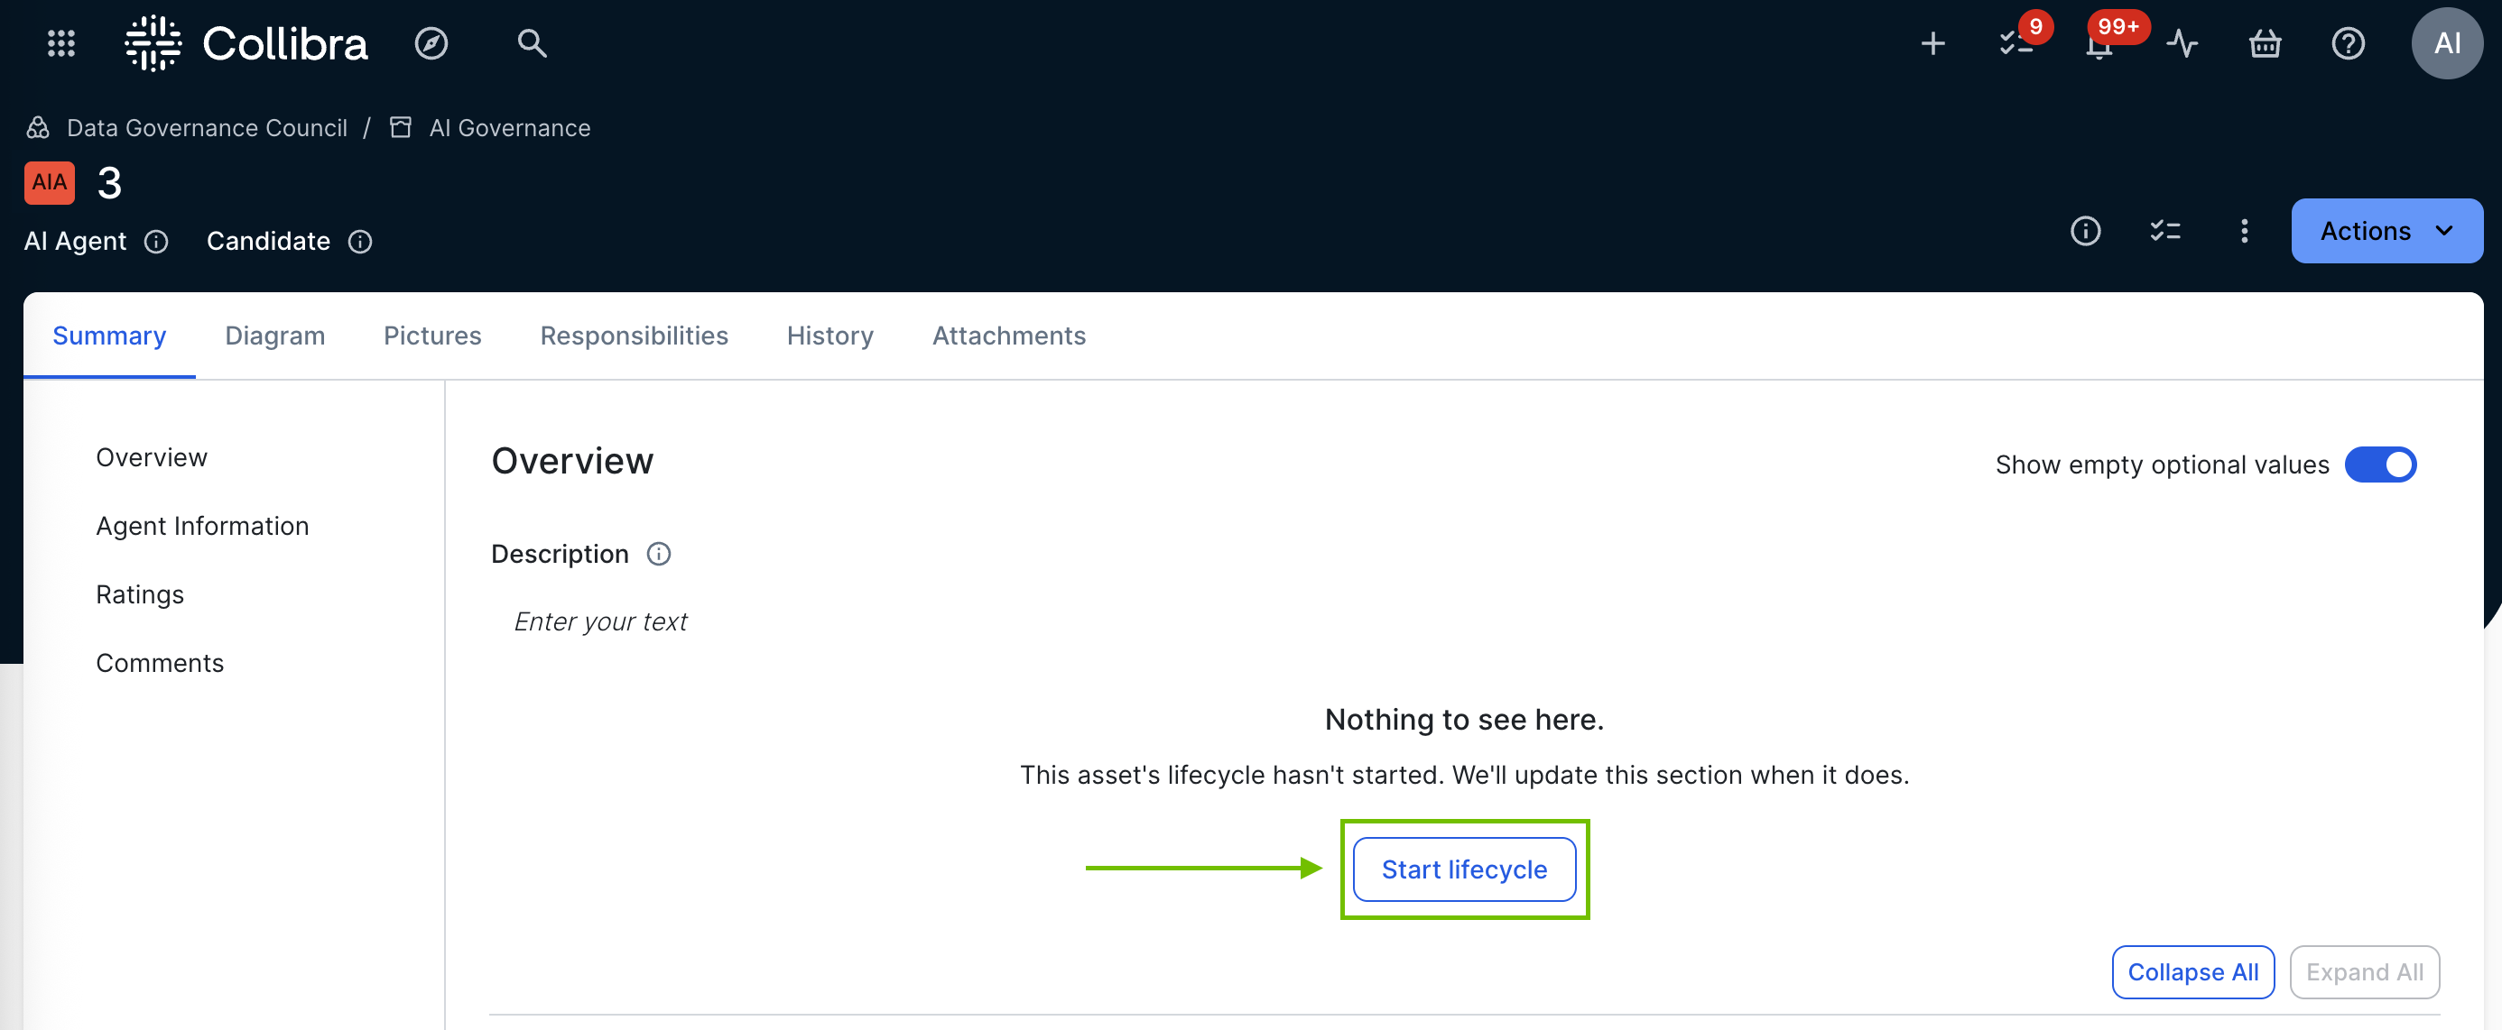Open the shopping basket icon
Image resolution: width=2502 pixels, height=1030 pixels.
click(2265, 43)
